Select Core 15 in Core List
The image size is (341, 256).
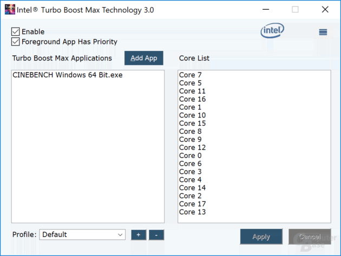coord(254,123)
